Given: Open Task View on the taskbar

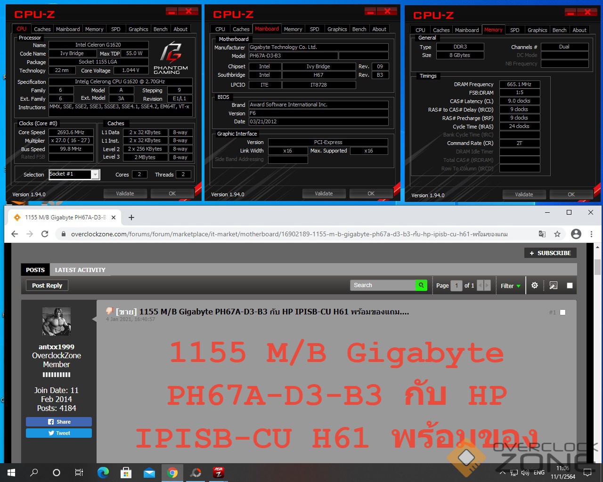Looking at the screenshot, I should tap(79, 473).
